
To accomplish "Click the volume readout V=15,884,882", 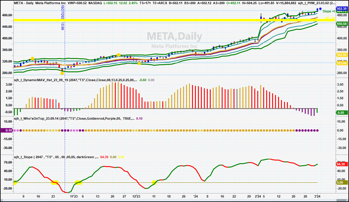I will 285,3.
